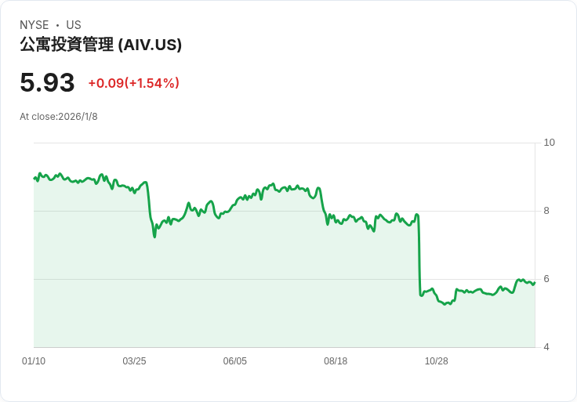Click the current price 5.93
Viewport: 577px width, 402px height.
click(x=47, y=83)
